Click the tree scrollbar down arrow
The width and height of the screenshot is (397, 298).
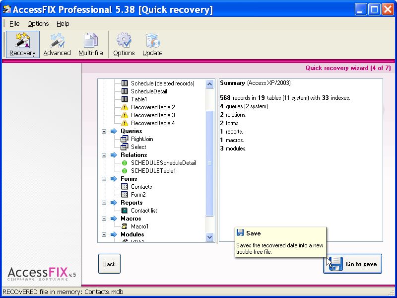click(x=209, y=237)
